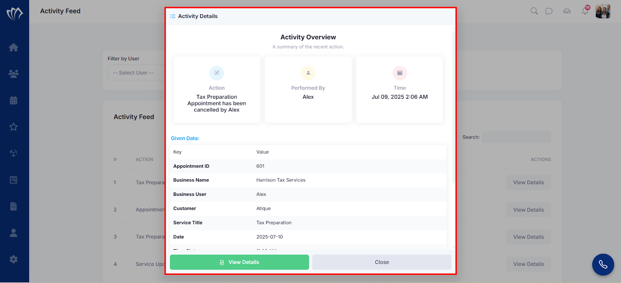Screen dimensions: 621x283
Task: Click the calendar icon on the Time card
Action: point(400,73)
